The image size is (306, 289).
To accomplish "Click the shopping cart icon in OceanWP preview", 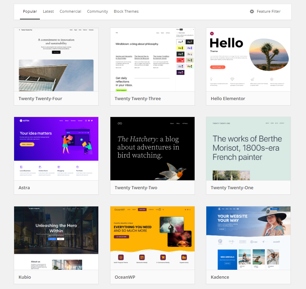I will tap(163, 257).
